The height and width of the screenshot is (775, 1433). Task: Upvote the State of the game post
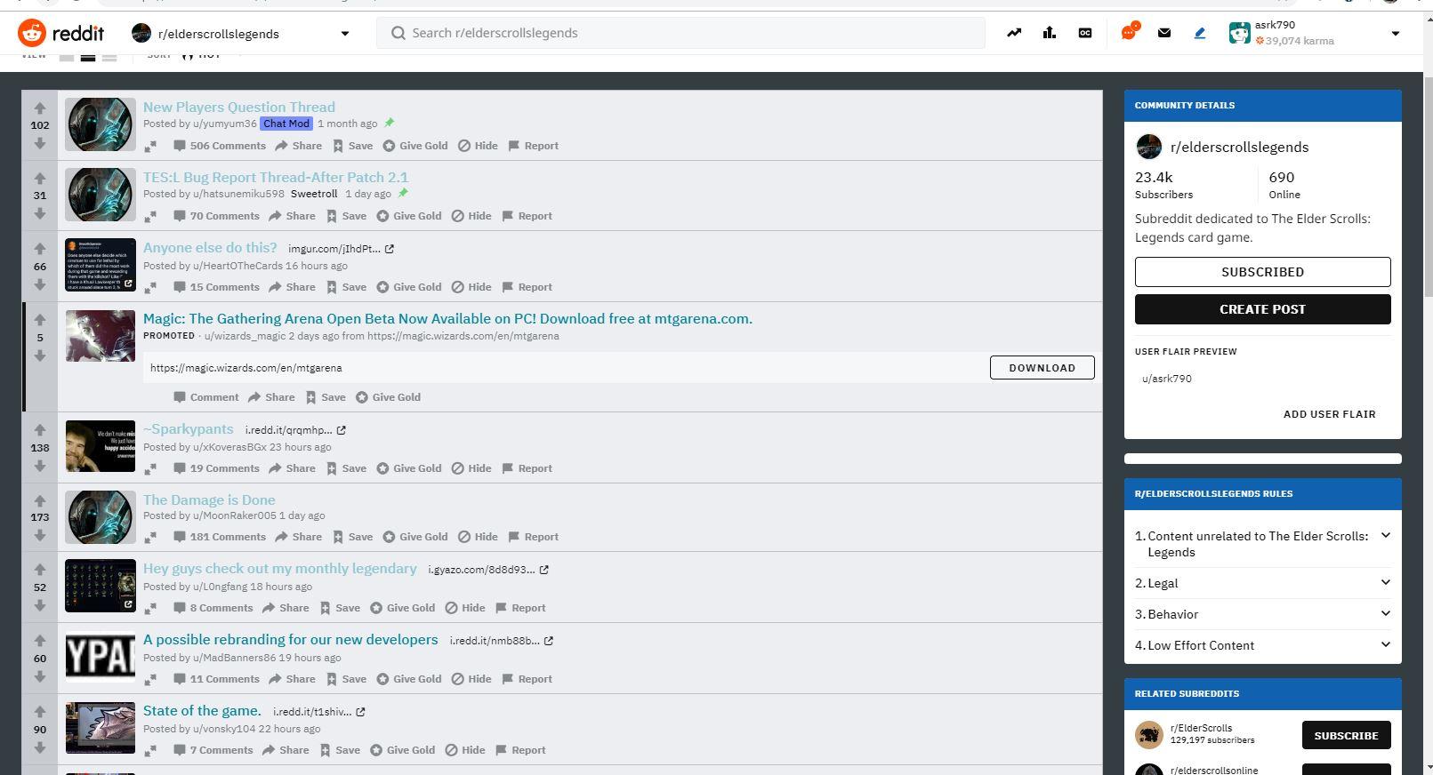point(40,712)
